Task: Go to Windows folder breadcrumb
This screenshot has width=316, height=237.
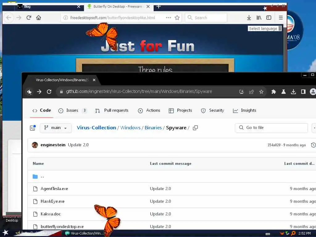Action: (130, 128)
